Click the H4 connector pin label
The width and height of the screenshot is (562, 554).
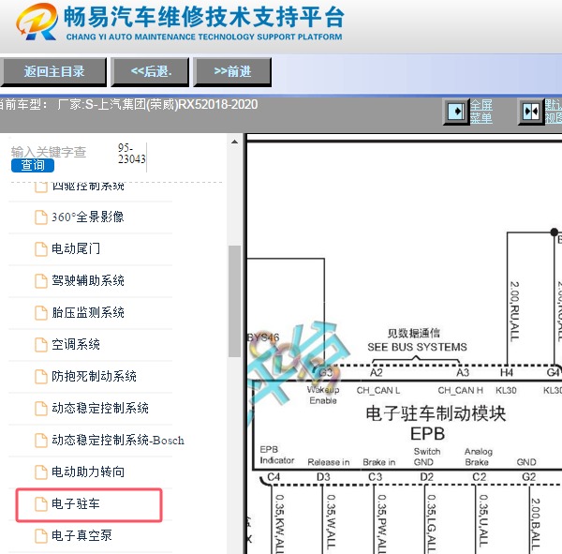click(507, 373)
